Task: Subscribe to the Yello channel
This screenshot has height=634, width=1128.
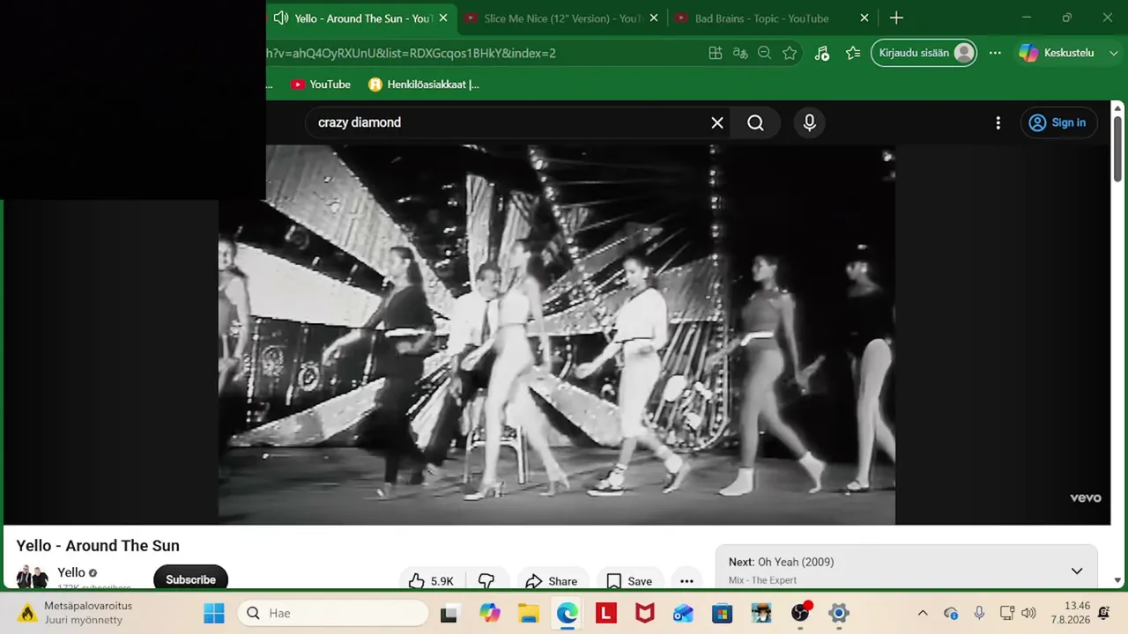Action: pos(190,579)
